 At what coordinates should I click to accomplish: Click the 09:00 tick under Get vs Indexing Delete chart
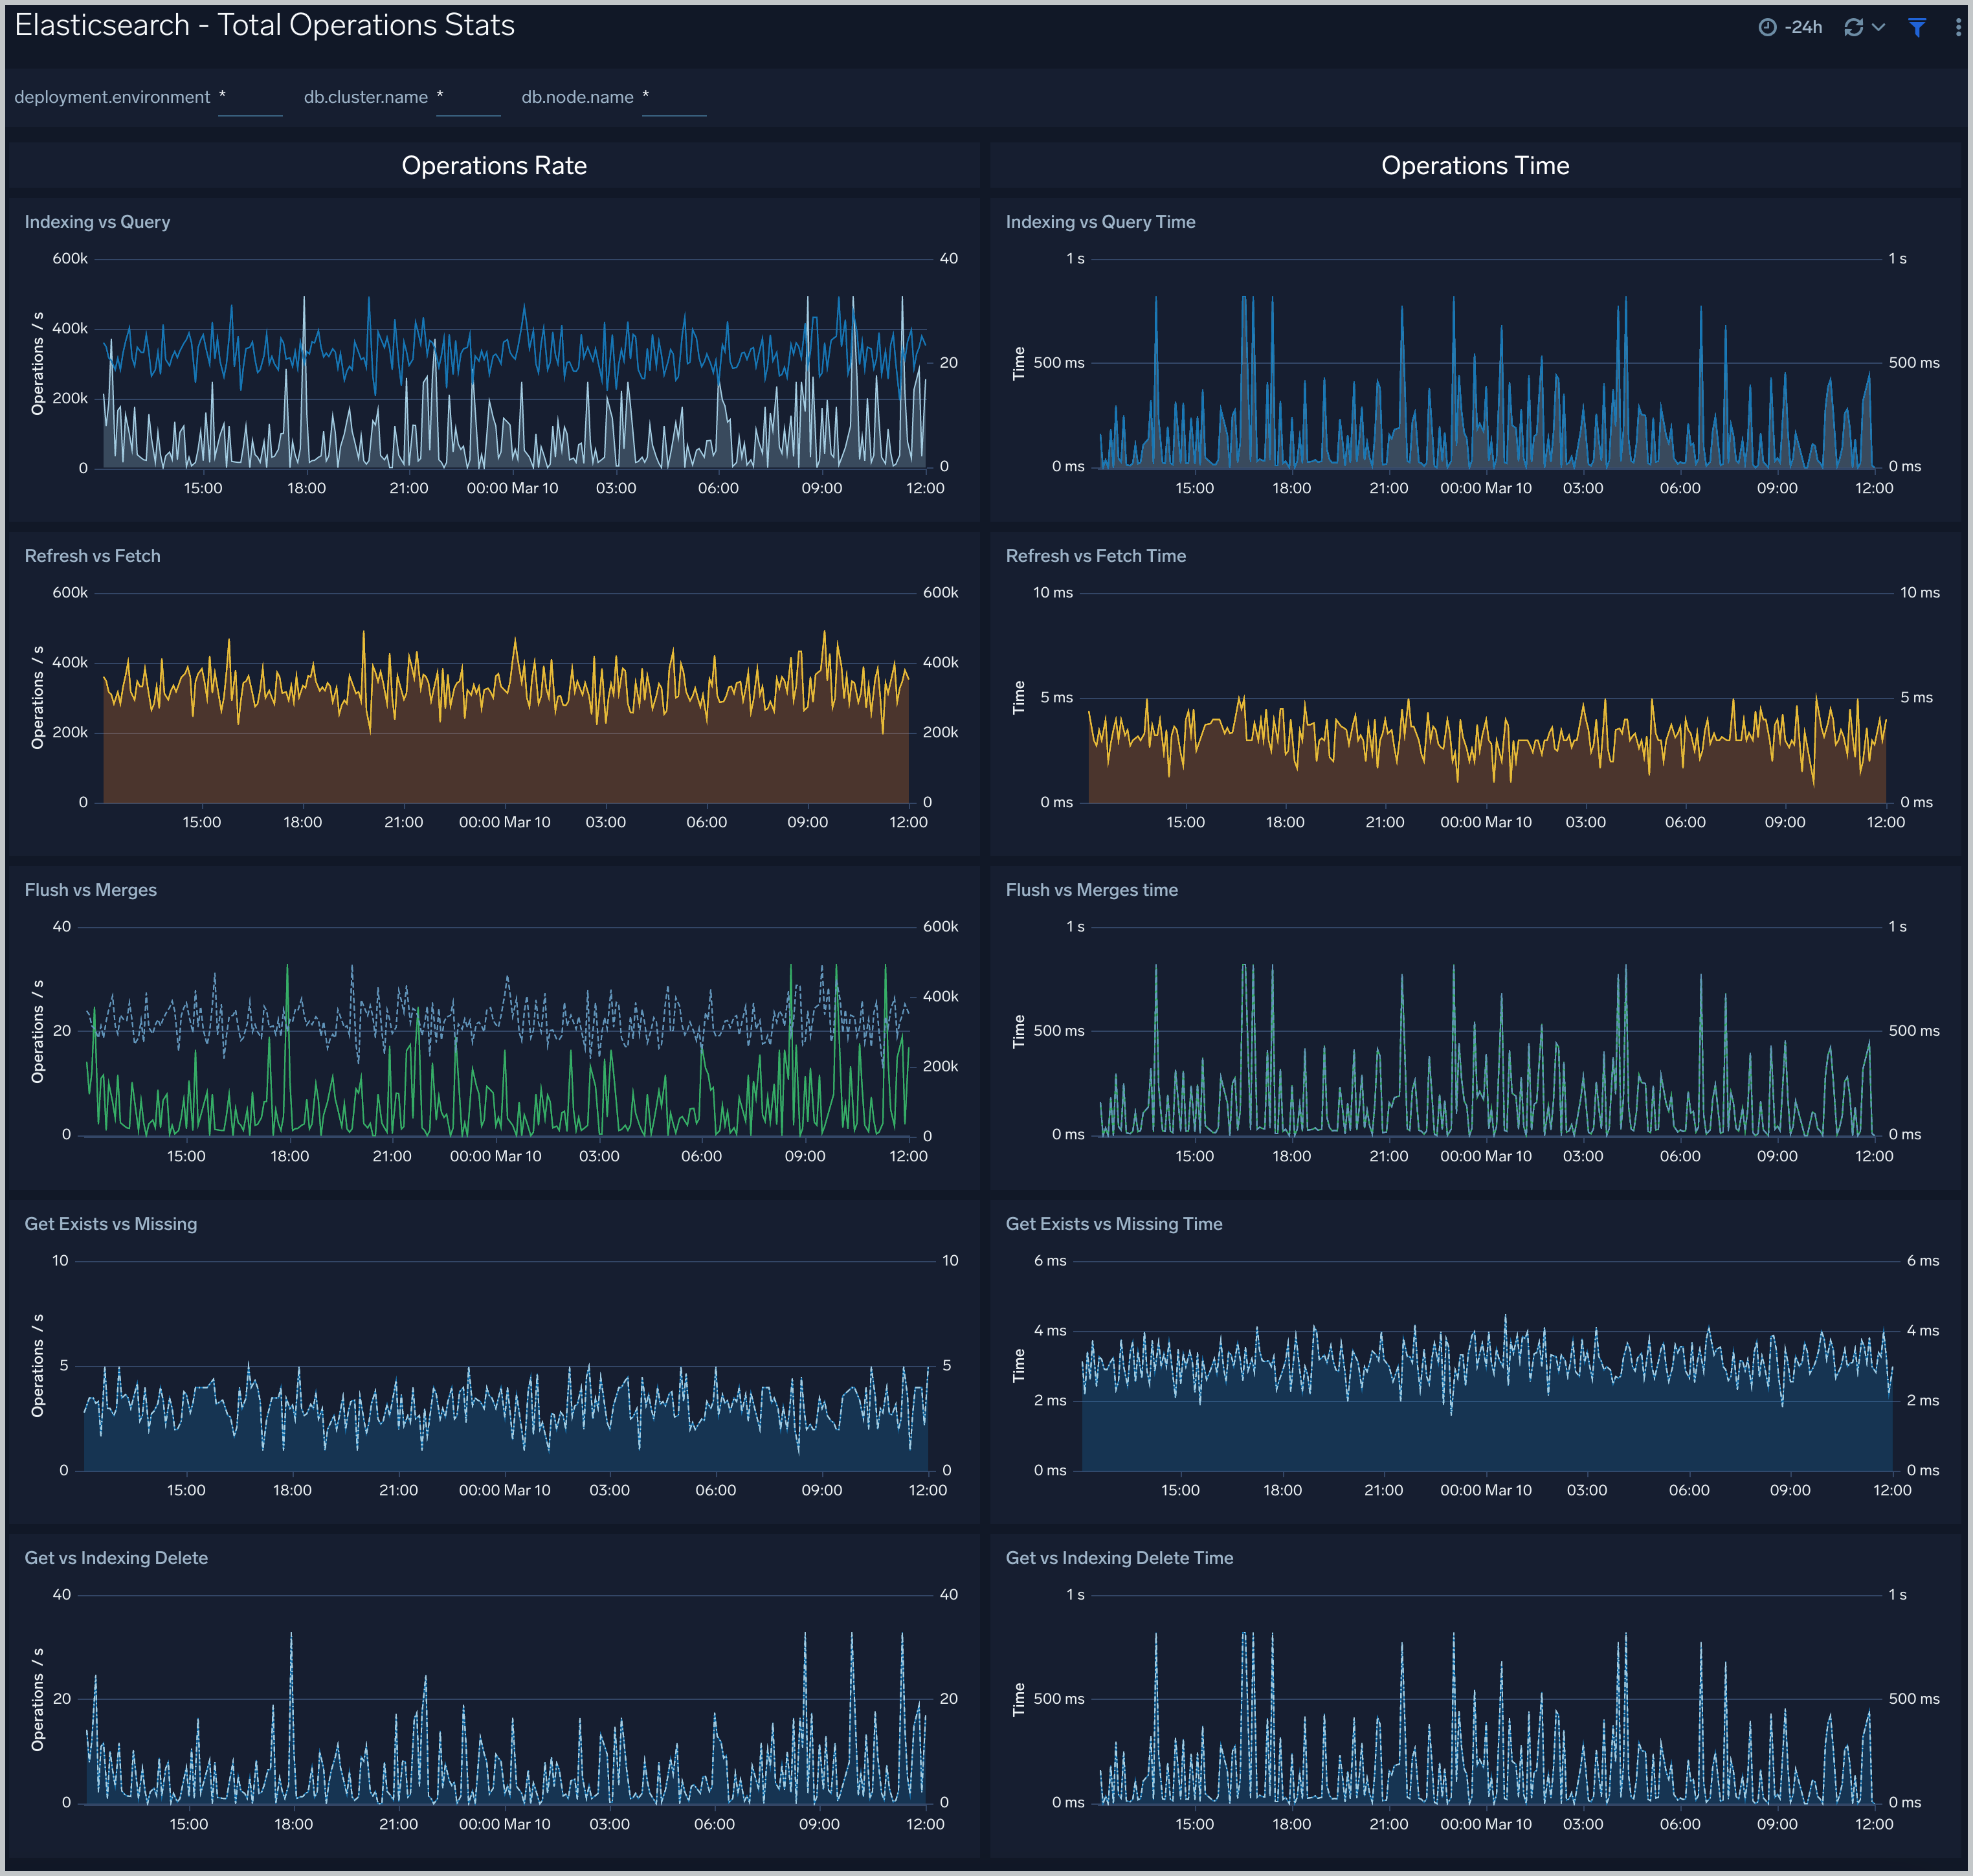point(819,1825)
